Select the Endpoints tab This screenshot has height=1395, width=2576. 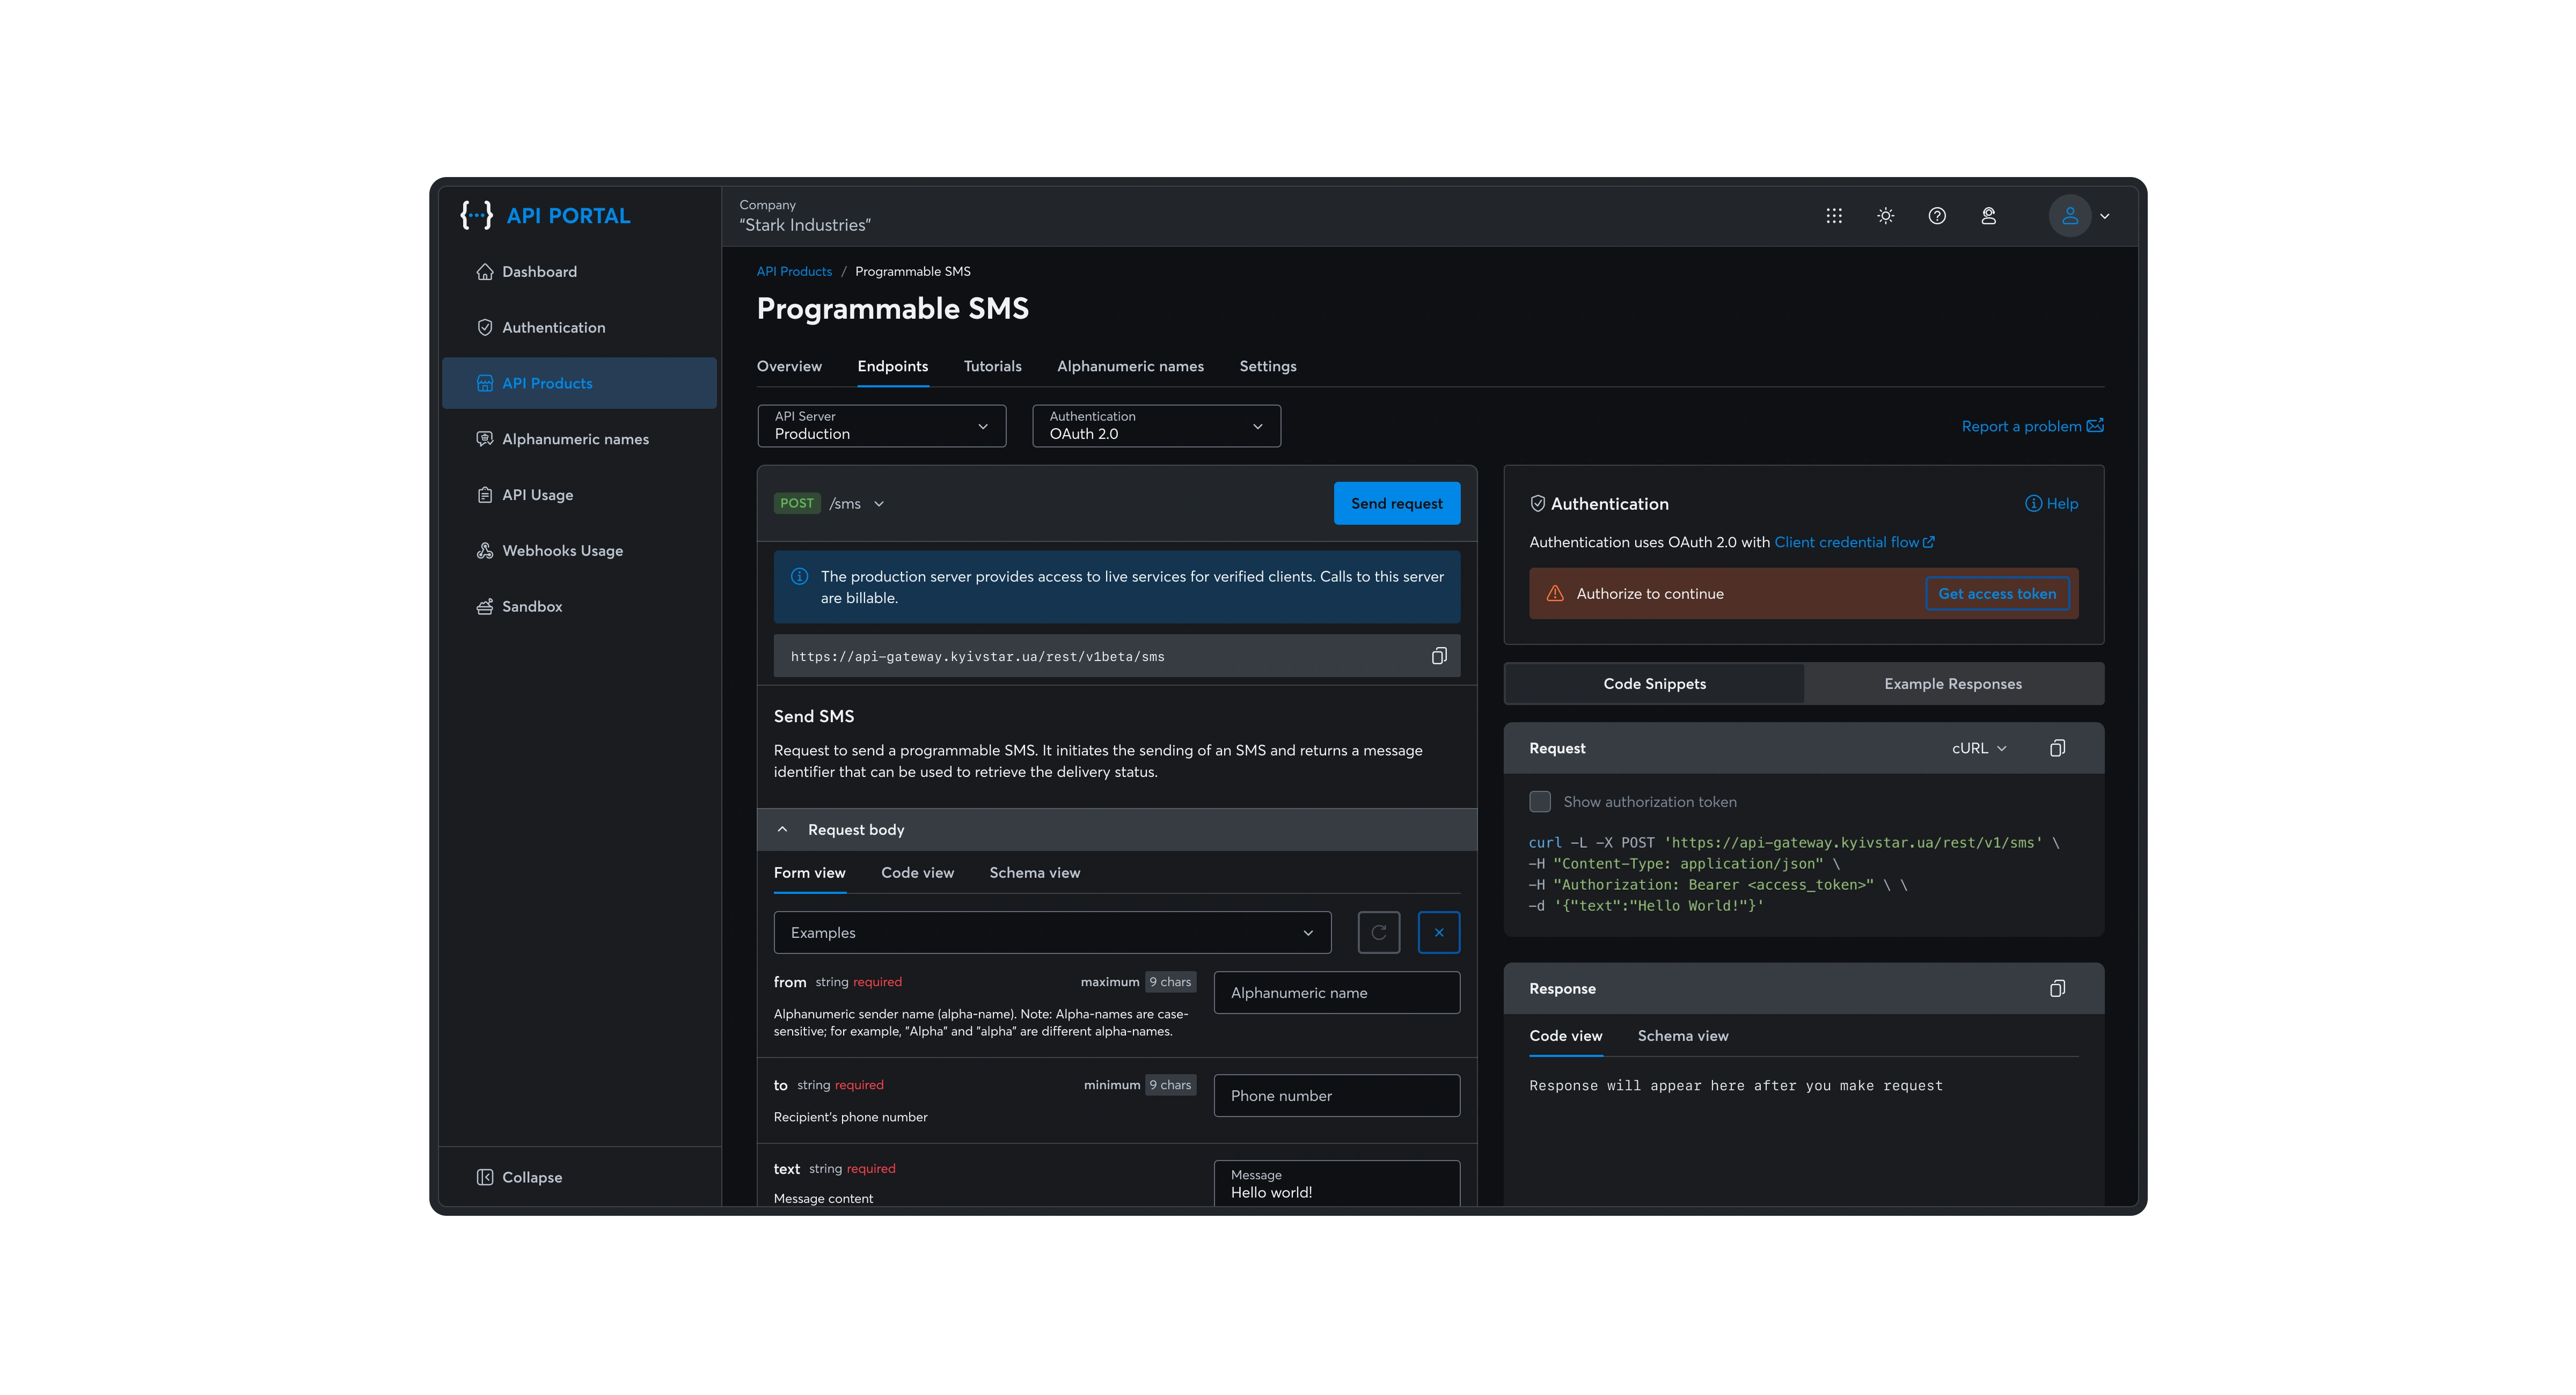(x=893, y=366)
